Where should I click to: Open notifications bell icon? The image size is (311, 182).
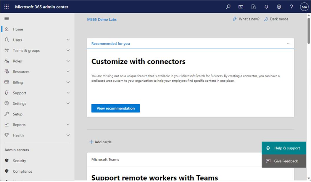point(266,7)
